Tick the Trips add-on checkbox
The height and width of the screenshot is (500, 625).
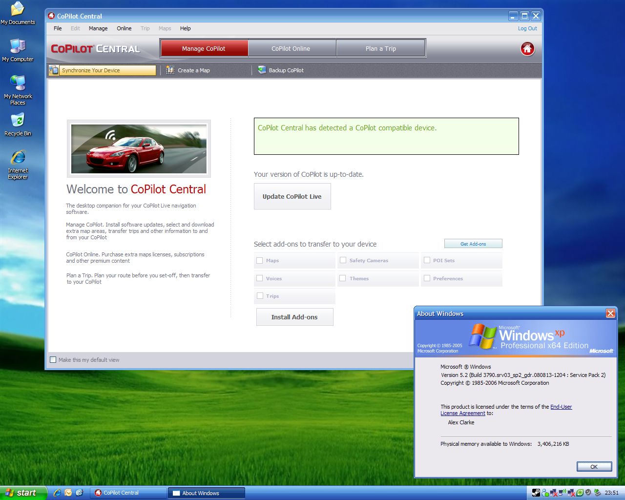click(x=260, y=296)
